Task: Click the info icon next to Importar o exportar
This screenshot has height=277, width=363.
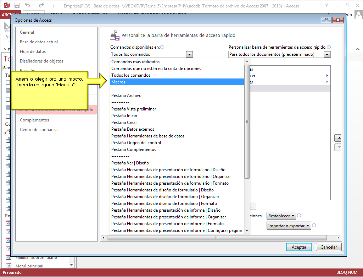Action: tap(314, 225)
